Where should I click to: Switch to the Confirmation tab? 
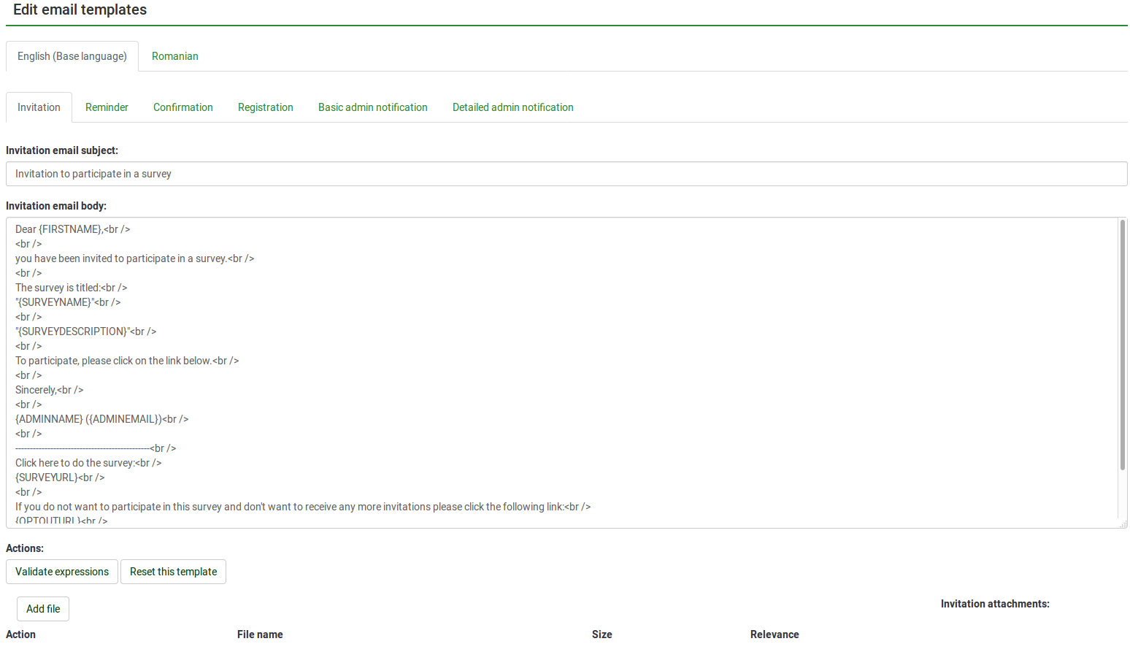[183, 107]
